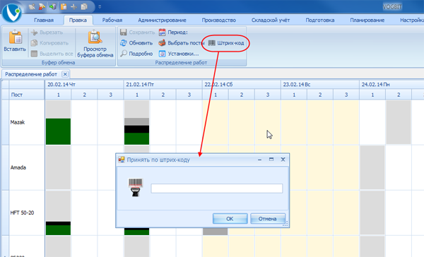The width and height of the screenshot is (424, 257).
Task: Click the first quick access toolbar icon
Action: (32, 7)
